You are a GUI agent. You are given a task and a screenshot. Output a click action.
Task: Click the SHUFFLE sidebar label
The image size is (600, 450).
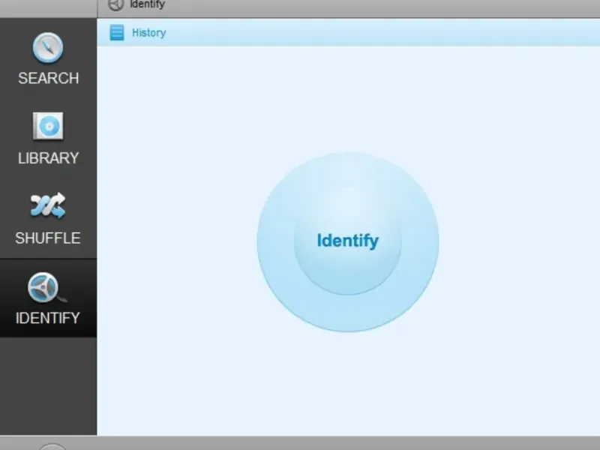coord(48,238)
